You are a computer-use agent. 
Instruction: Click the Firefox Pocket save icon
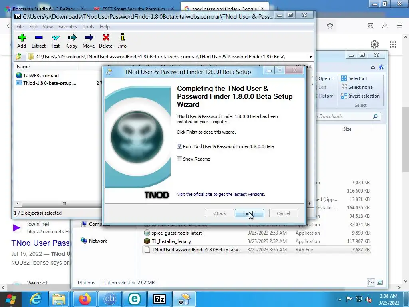370,26
